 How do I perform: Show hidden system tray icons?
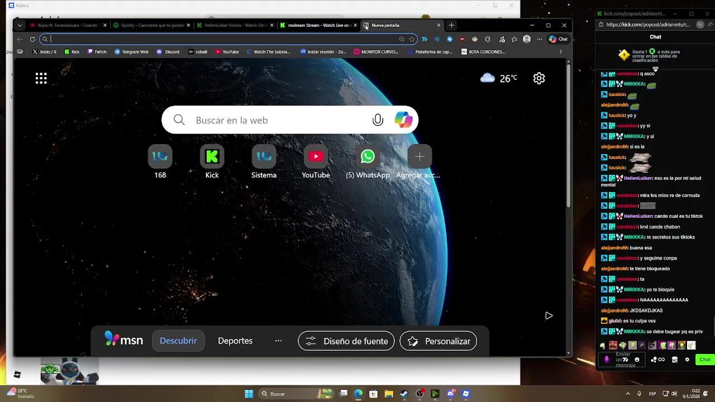coord(628,394)
